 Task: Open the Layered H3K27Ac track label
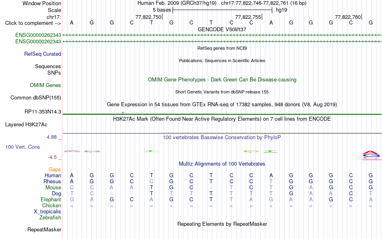[x=26, y=125]
